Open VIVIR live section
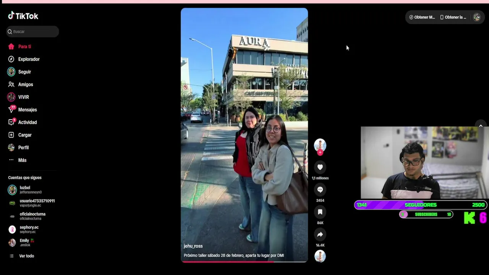The image size is (489, 275). tap(23, 97)
